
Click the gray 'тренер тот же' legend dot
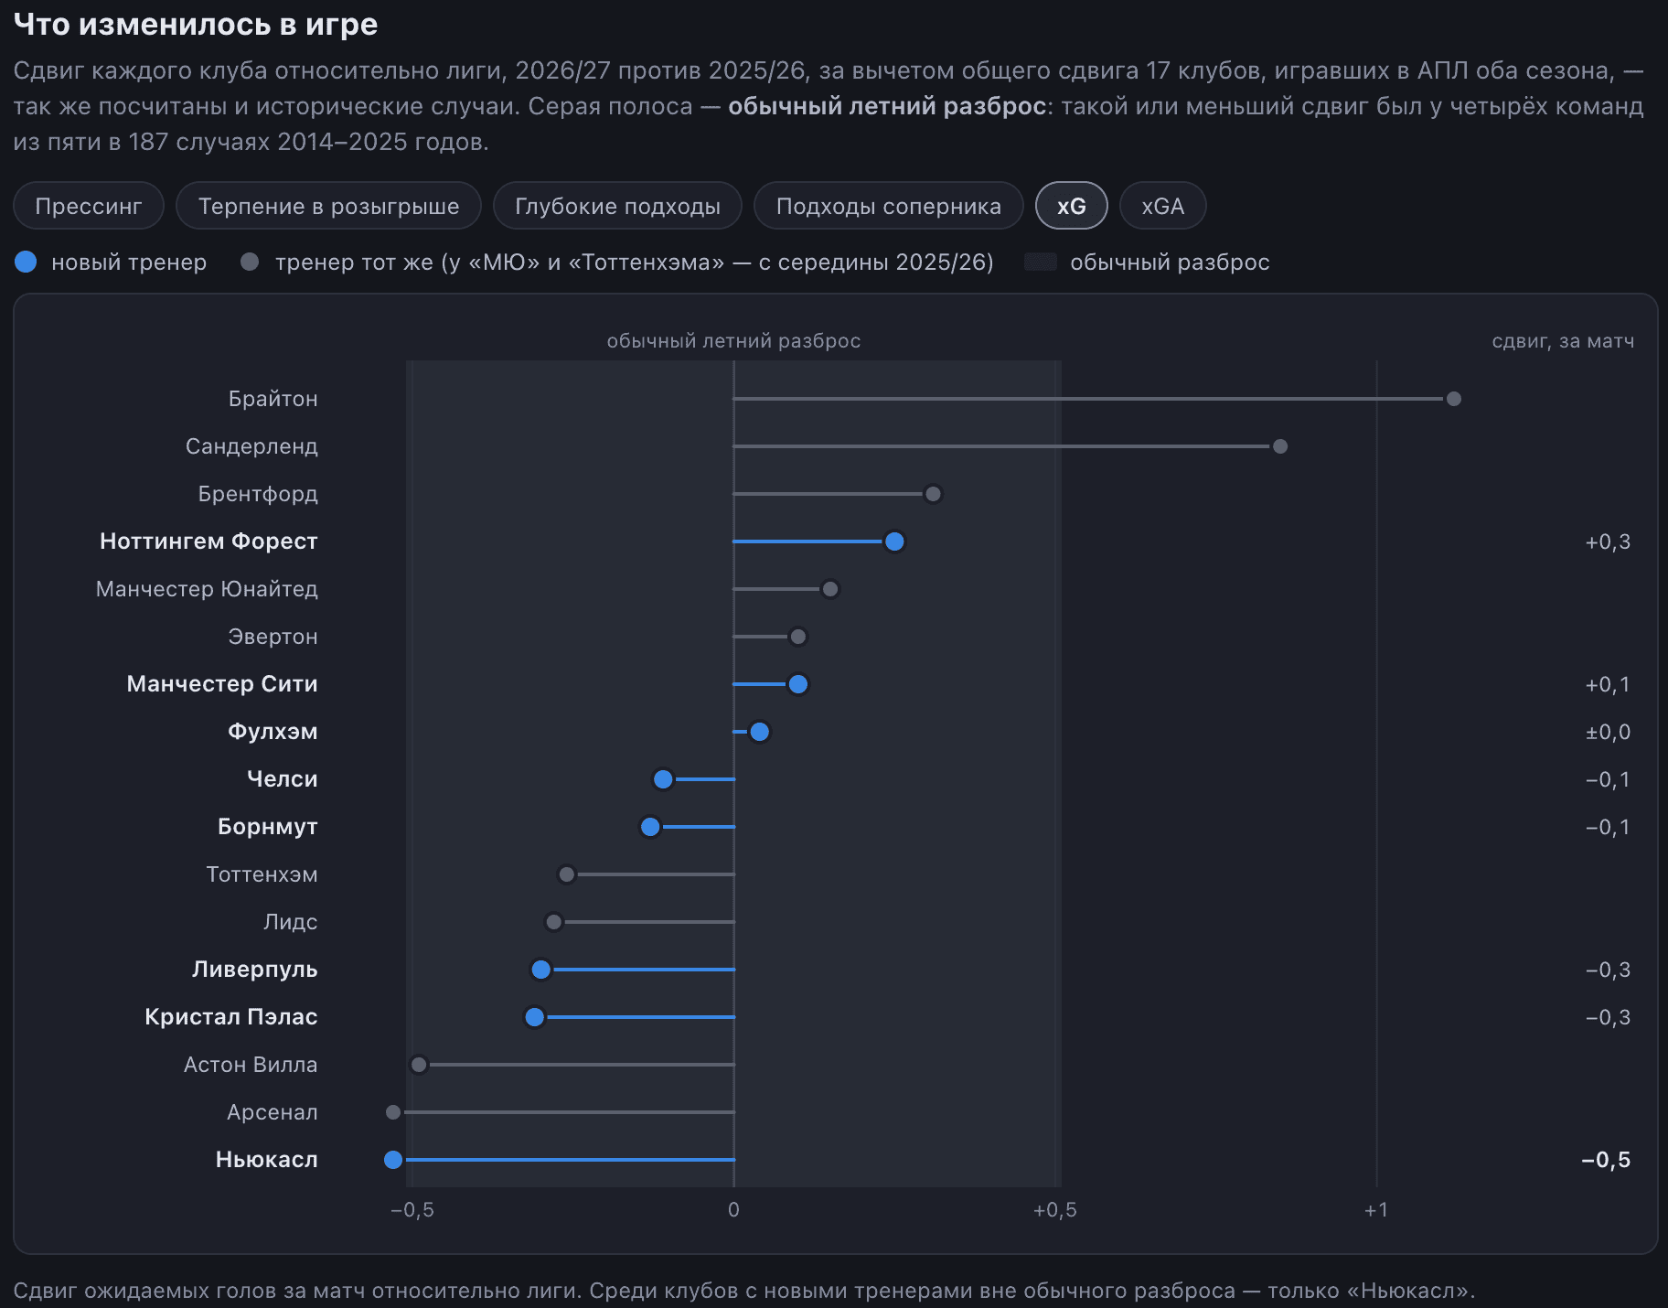pyautogui.click(x=249, y=263)
